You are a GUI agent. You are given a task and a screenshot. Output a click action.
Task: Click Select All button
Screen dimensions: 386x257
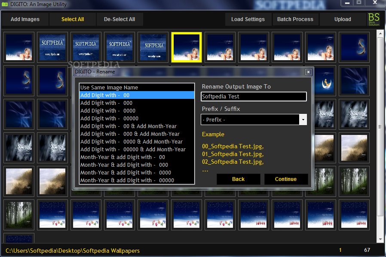(x=73, y=19)
